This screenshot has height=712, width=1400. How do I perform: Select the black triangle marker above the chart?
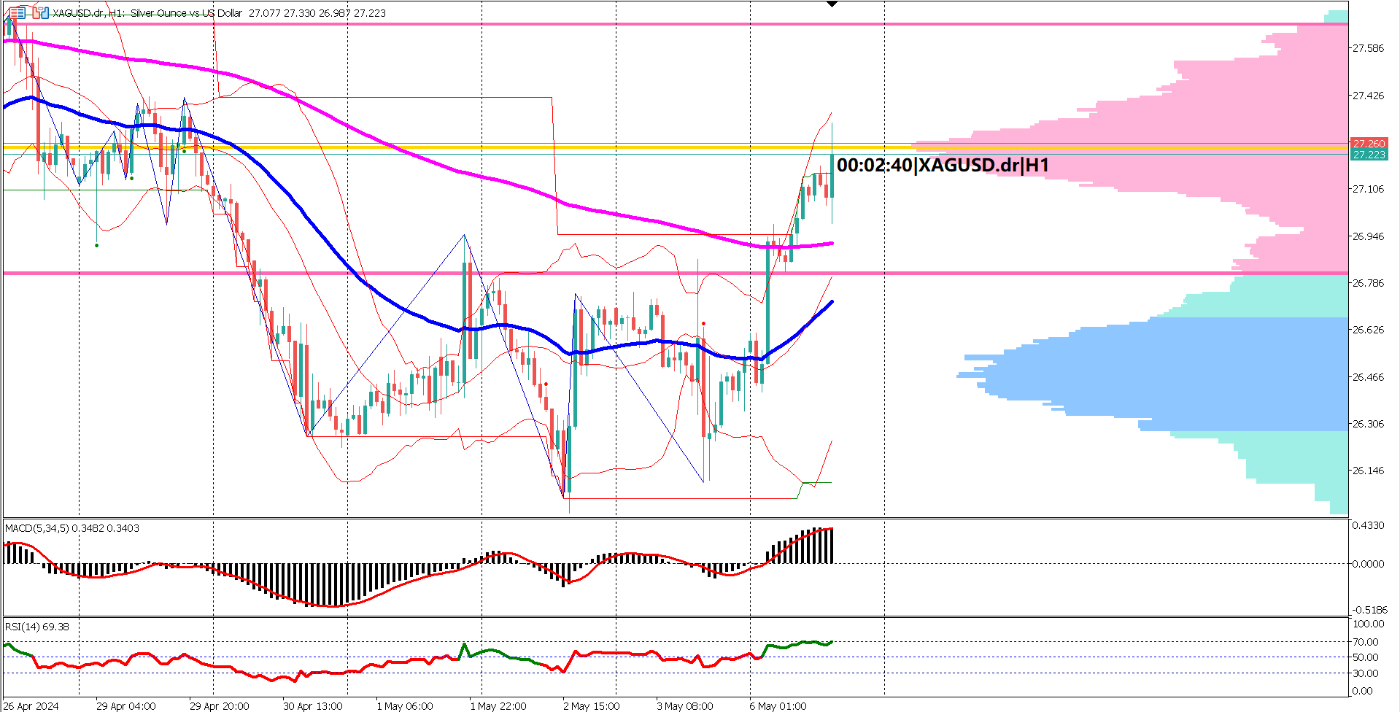tap(832, 4)
